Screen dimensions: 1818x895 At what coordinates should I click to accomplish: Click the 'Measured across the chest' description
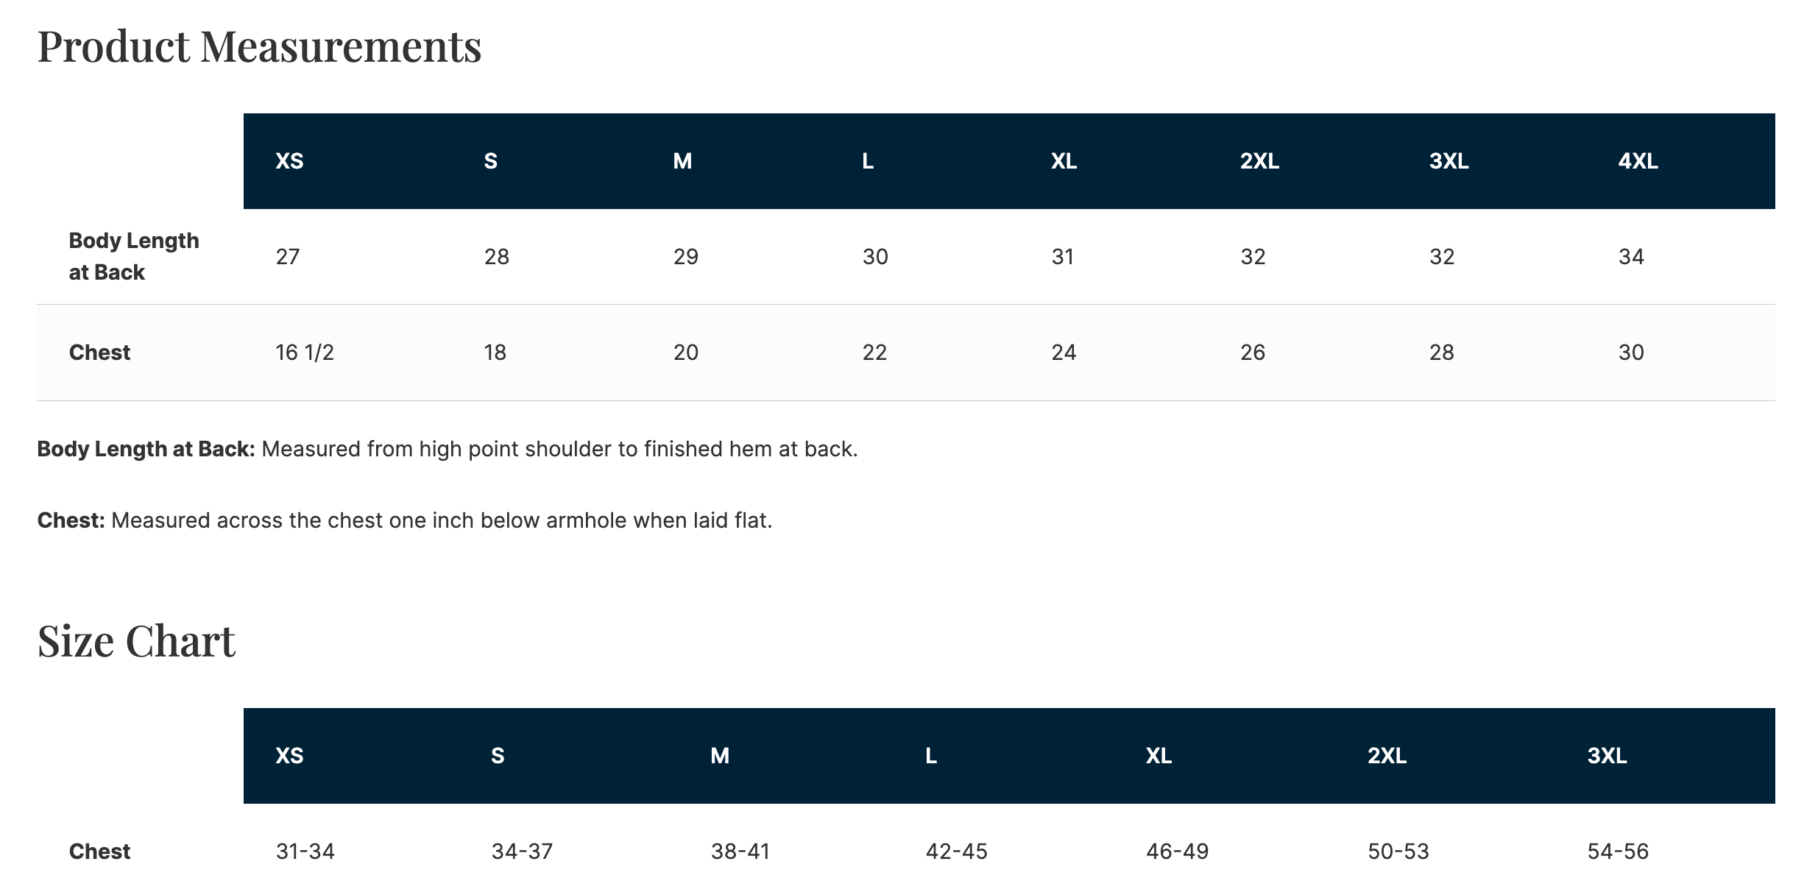coord(441,520)
